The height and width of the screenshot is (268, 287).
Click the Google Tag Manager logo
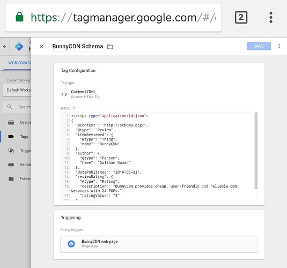(x=19, y=47)
